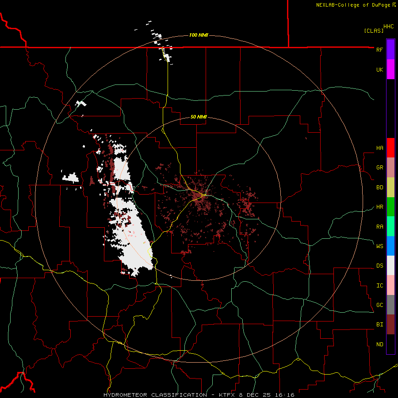
Task: Click the 50 NMI range ring label
Action: pos(199,117)
